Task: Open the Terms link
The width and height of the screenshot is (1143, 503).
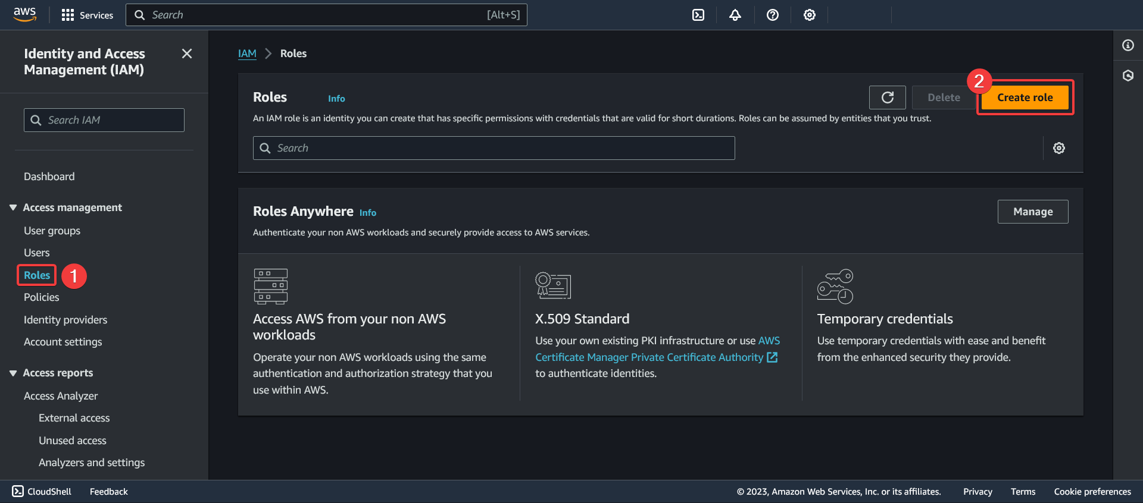Action: pyautogui.click(x=1023, y=492)
